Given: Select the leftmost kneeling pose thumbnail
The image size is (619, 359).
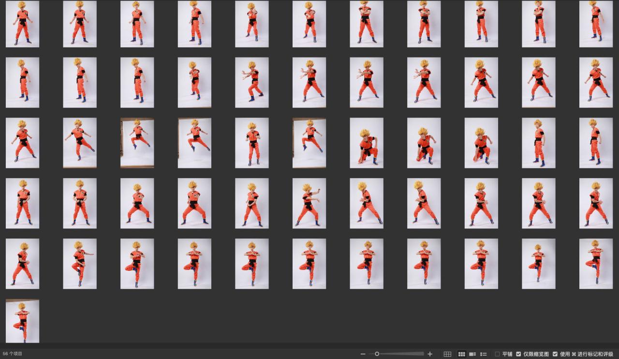Looking at the screenshot, I should tap(367, 143).
